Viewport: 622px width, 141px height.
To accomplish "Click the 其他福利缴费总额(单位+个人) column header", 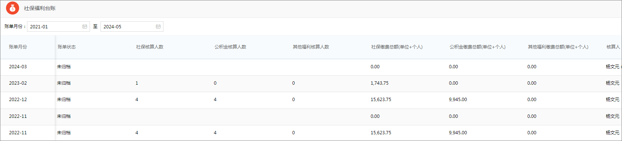I will (x=558, y=47).
